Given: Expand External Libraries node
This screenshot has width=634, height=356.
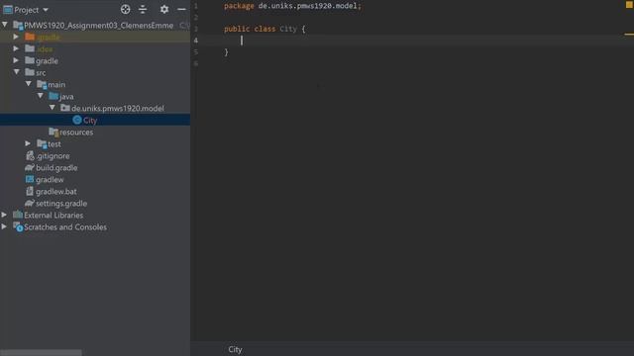Looking at the screenshot, I should point(4,215).
